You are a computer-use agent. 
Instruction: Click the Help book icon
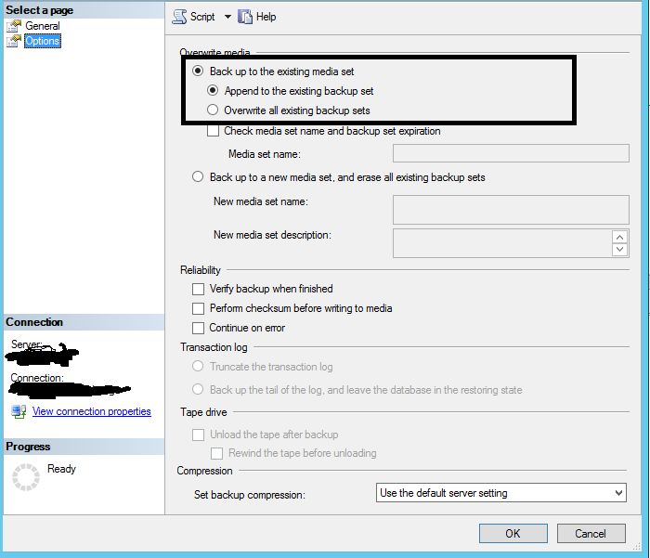(x=245, y=17)
